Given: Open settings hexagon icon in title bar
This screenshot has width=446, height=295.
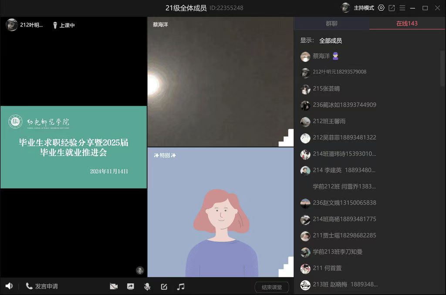Looking at the screenshot, I should click(x=381, y=8).
